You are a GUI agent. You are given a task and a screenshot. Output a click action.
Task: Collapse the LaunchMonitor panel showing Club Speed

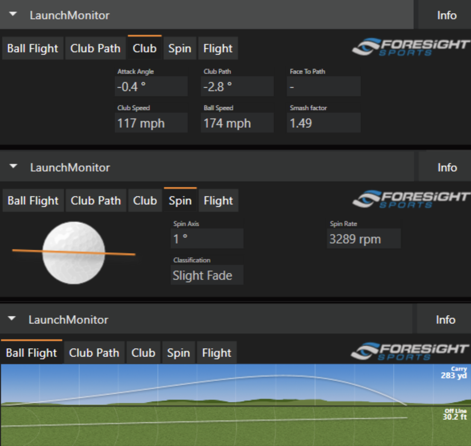pos(13,14)
